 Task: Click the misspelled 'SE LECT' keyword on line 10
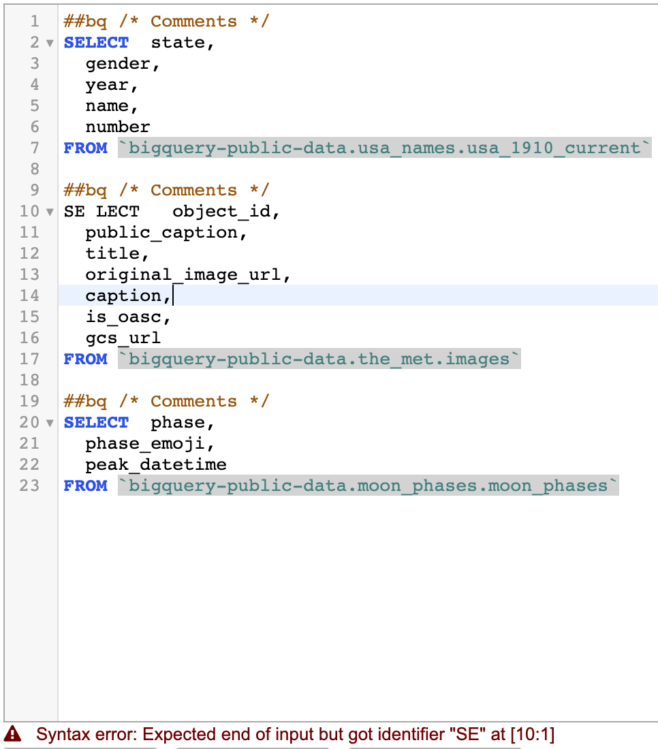pyautogui.click(x=101, y=211)
